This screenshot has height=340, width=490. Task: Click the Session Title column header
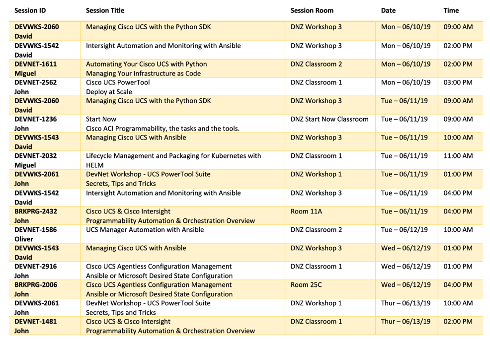pyautogui.click(x=105, y=10)
